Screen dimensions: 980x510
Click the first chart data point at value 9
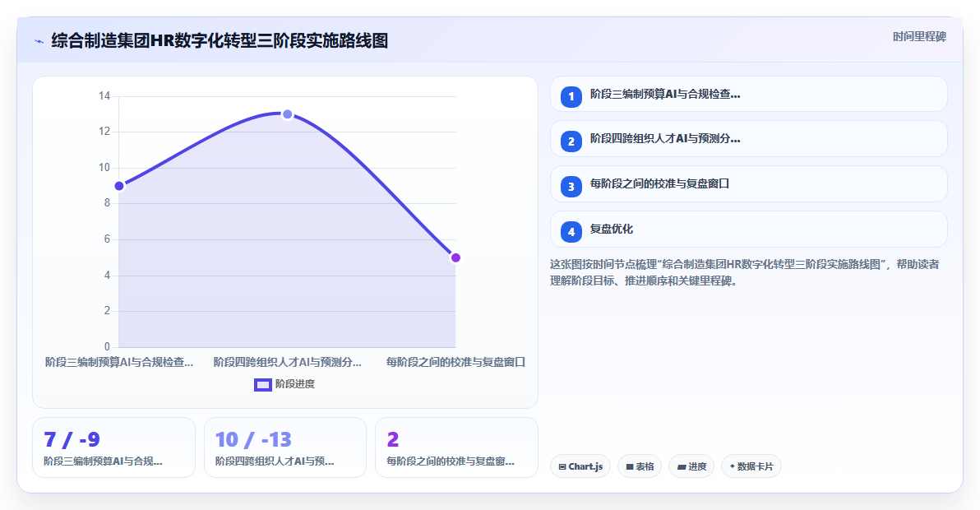click(x=119, y=186)
